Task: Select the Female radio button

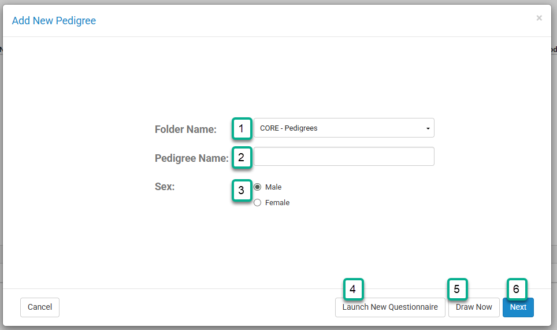Action: point(258,203)
